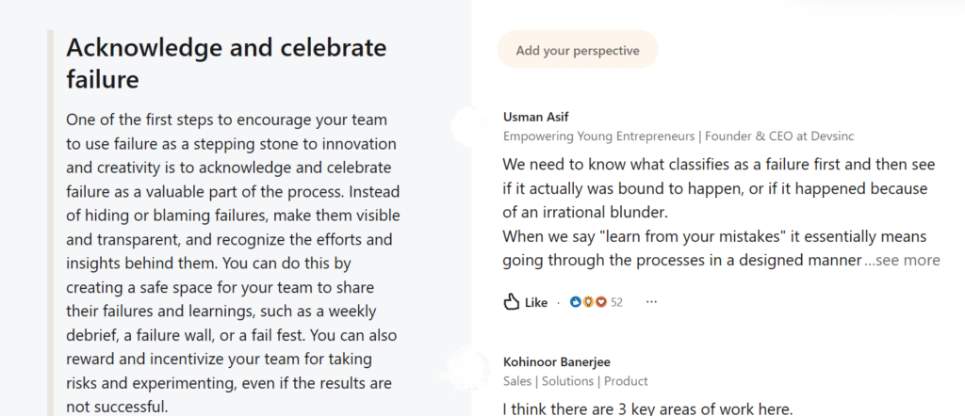Open the three-dot more options menu
This screenshot has width=965, height=416.
click(651, 302)
